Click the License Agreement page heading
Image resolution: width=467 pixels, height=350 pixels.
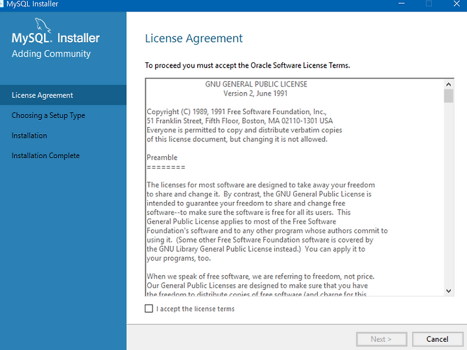193,38
